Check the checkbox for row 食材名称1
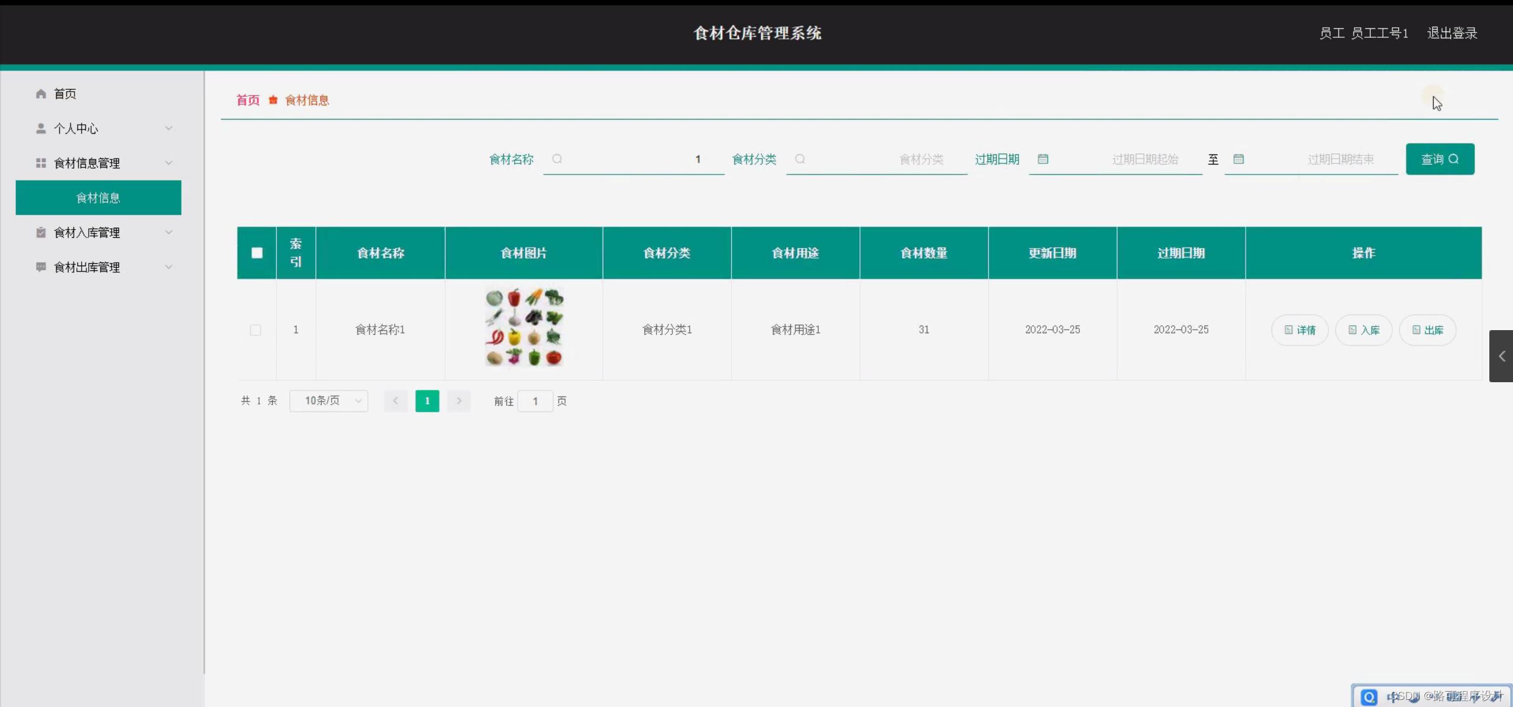Screen dimensions: 1513x707 256,330
